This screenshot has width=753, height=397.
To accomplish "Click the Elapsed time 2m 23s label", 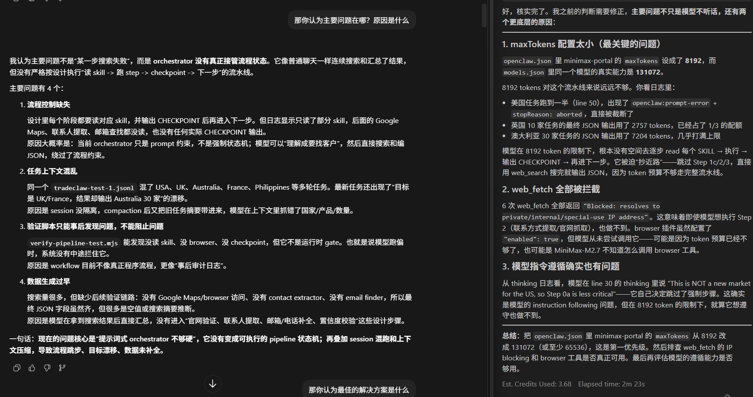I will [x=611, y=384].
